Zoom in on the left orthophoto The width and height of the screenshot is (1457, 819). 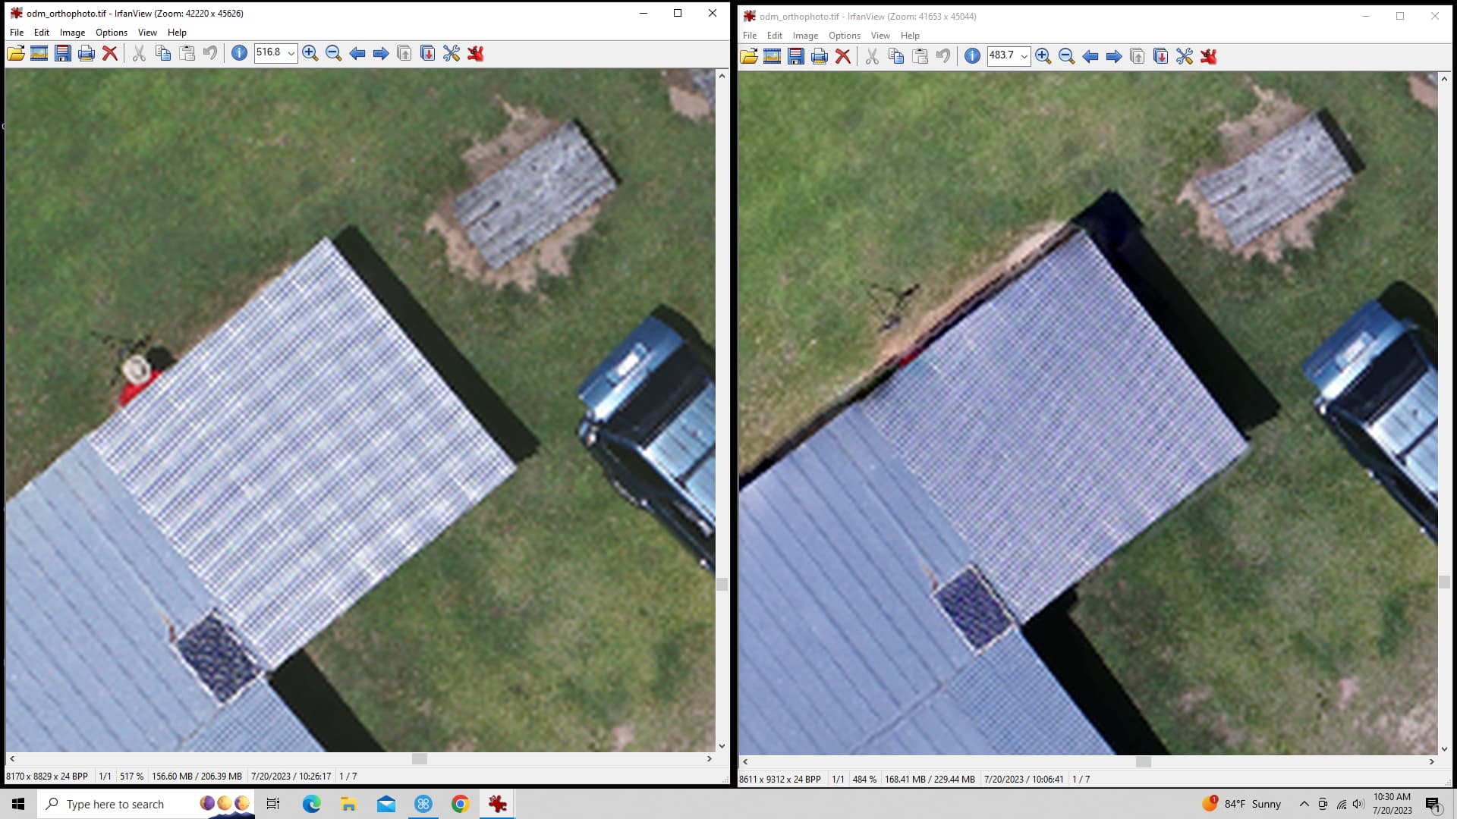310,53
